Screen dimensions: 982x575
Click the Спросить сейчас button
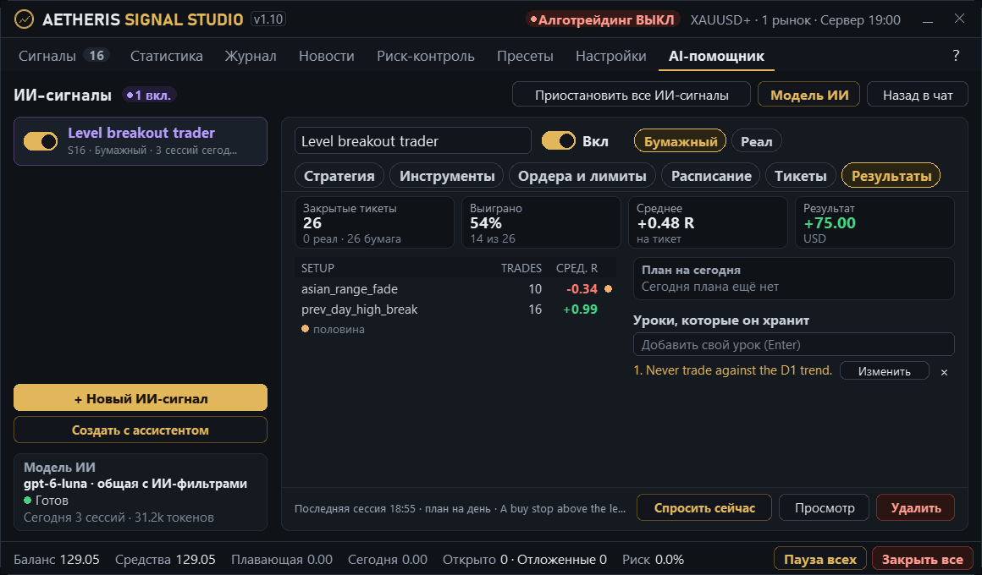704,508
